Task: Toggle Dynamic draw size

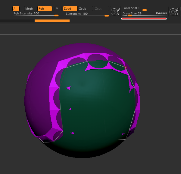Action: (161, 13)
